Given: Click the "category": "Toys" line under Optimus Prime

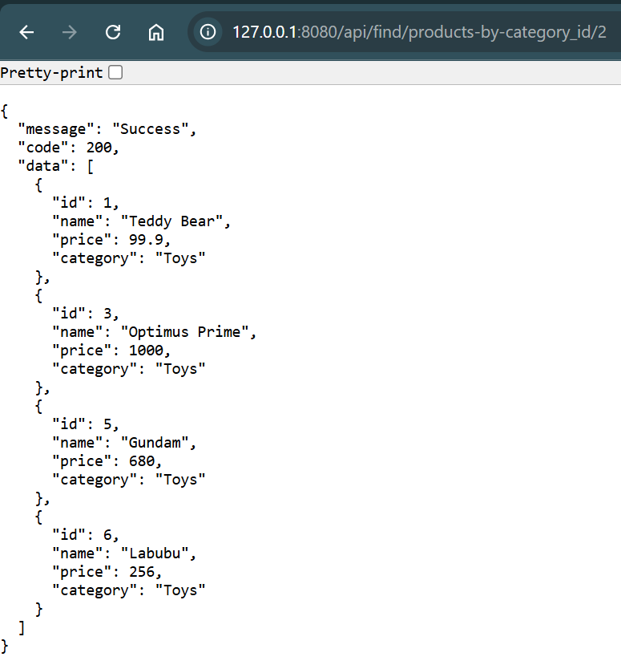Looking at the screenshot, I should pyautogui.click(x=129, y=369).
